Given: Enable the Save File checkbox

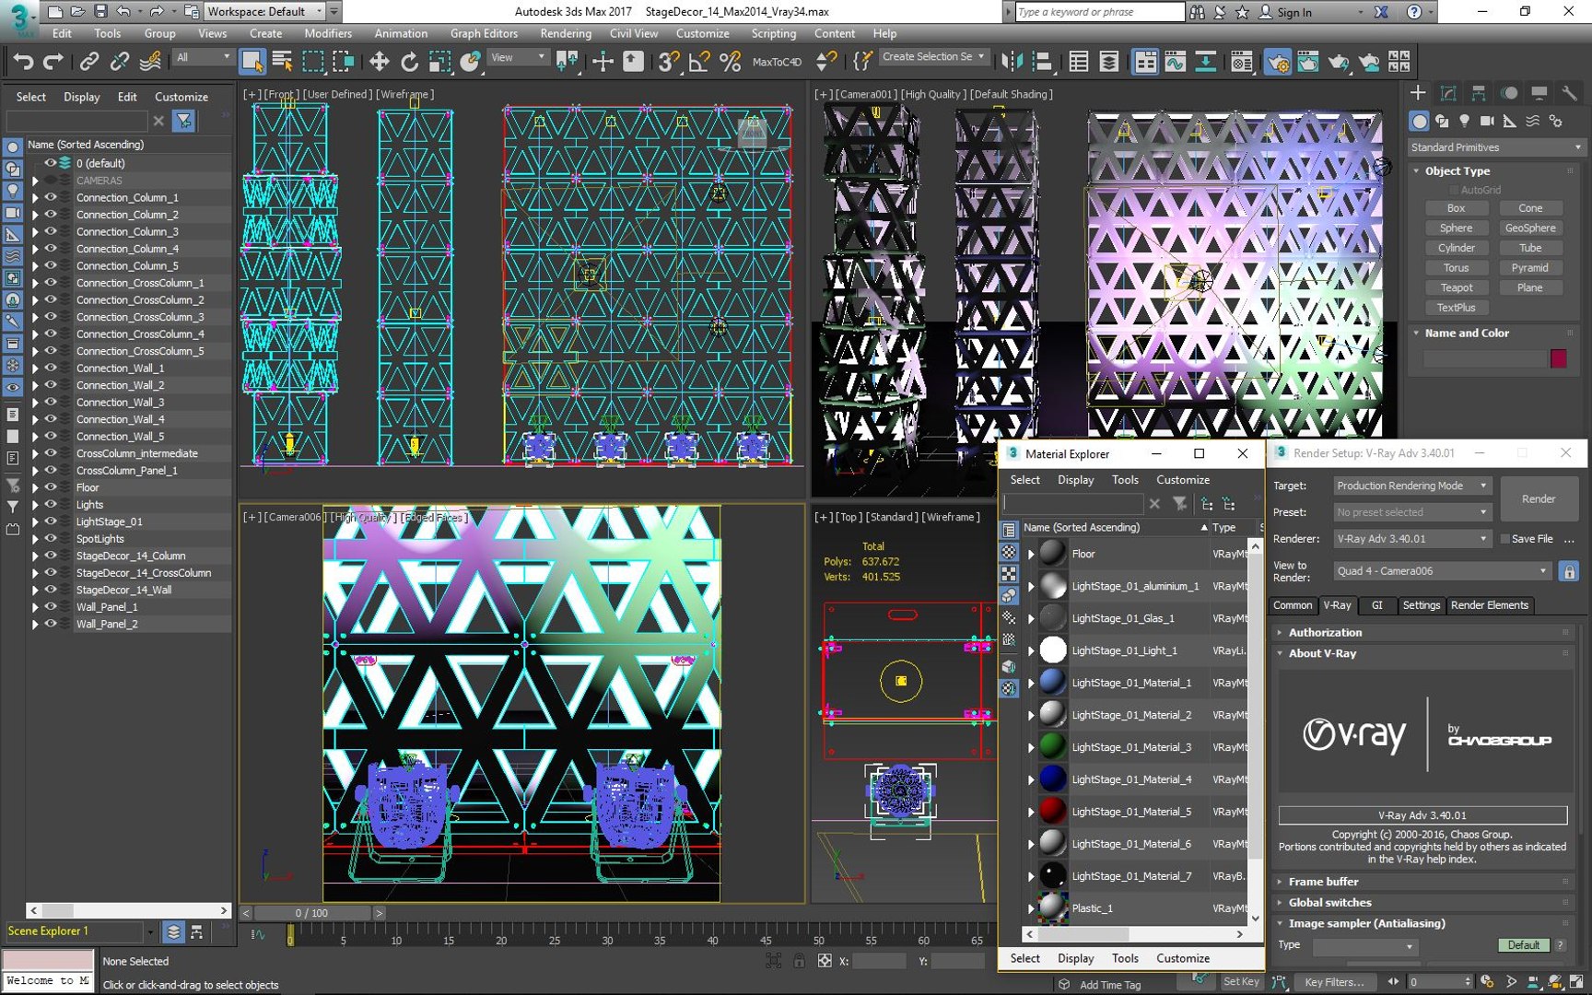Looking at the screenshot, I should coord(1505,539).
